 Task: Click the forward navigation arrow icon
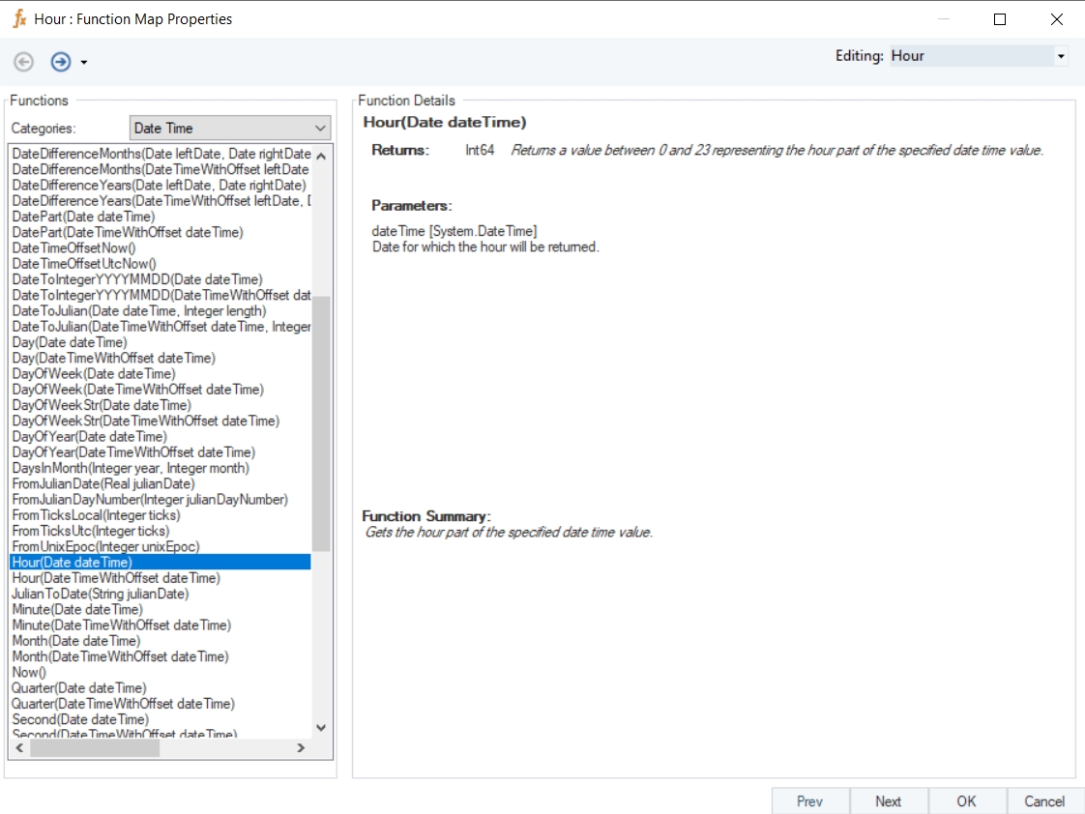pyautogui.click(x=61, y=62)
